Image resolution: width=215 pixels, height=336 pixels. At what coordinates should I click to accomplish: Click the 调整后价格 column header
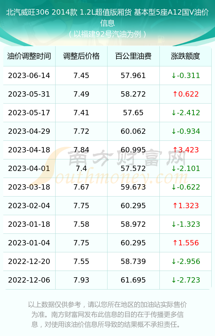tap(81, 56)
